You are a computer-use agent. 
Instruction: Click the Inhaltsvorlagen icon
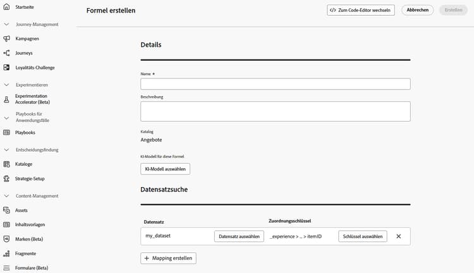[6, 224]
